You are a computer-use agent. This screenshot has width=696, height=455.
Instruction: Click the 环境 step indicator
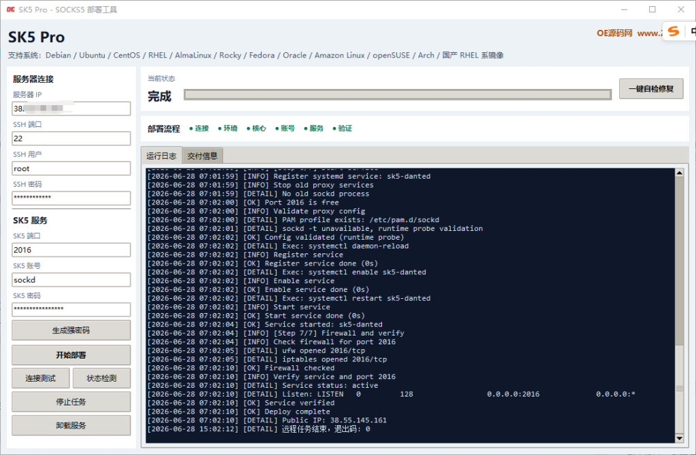(228, 128)
